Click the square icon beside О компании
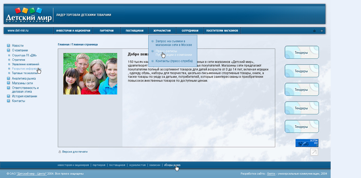361x178 pixels. click(9, 50)
